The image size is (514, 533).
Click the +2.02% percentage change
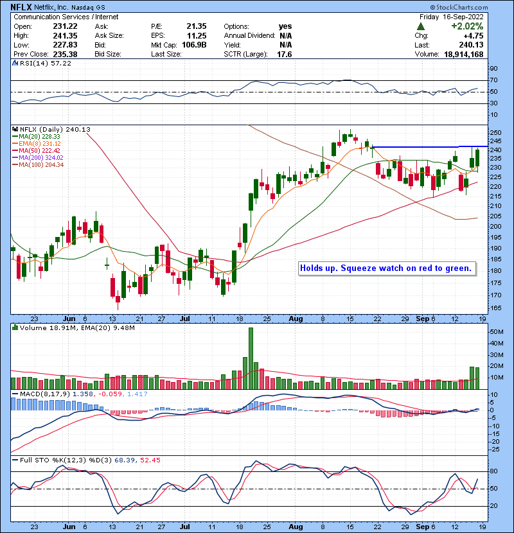[x=467, y=26]
